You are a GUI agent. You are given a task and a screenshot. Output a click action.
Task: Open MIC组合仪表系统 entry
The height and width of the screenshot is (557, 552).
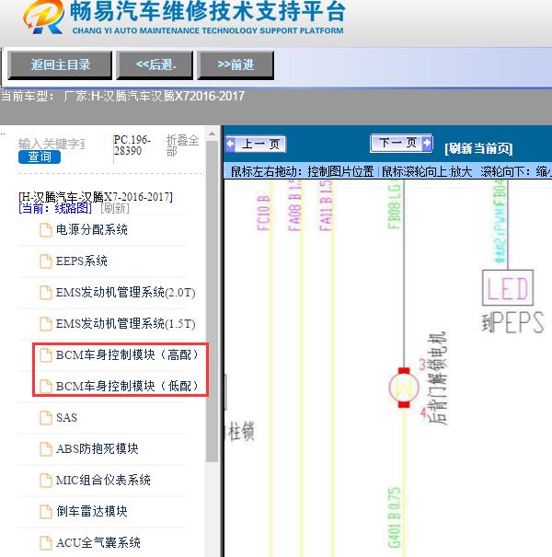coord(103,480)
